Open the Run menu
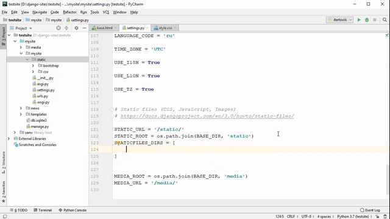The image size is (390, 219). coord(83,12)
